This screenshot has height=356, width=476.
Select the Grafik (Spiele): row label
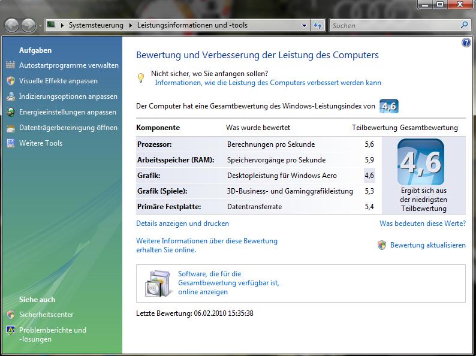[162, 191]
